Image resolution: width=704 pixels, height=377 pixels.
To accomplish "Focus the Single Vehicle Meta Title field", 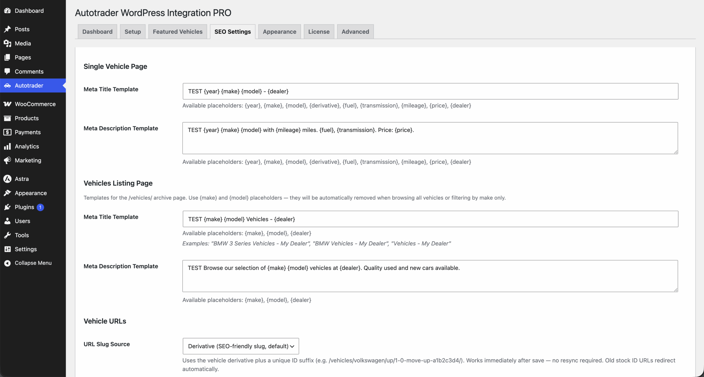I will pos(430,91).
